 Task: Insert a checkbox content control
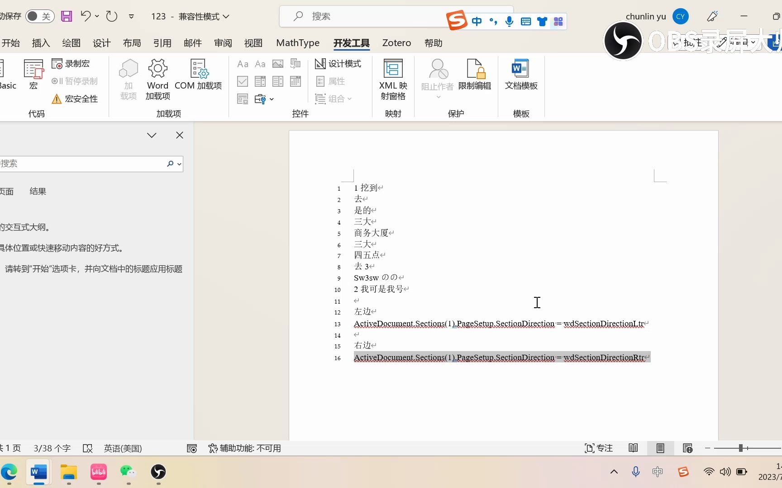coord(243,81)
